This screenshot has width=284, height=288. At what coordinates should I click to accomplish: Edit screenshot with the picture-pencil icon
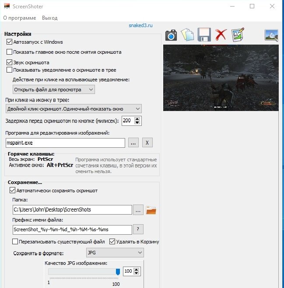238,35
